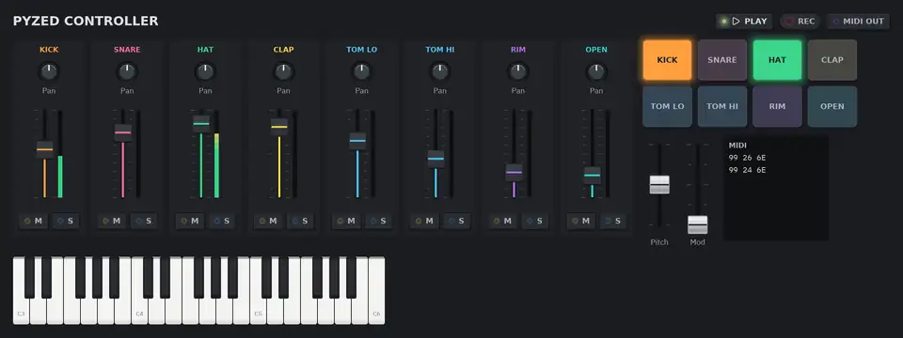Click the KICK volume fader handle
The image size is (903, 338).
[x=44, y=149]
